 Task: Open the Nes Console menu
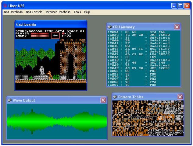(34, 12)
